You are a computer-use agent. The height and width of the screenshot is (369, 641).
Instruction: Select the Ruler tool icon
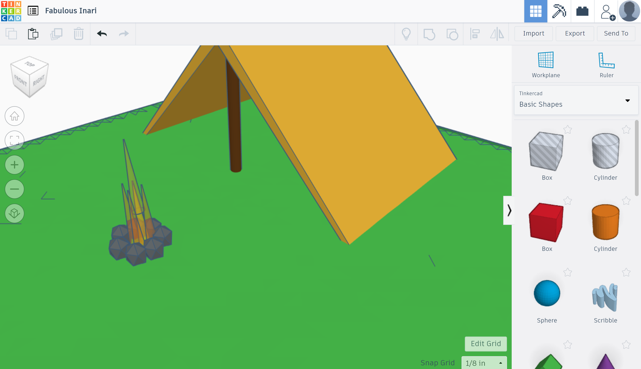point(606,61)
